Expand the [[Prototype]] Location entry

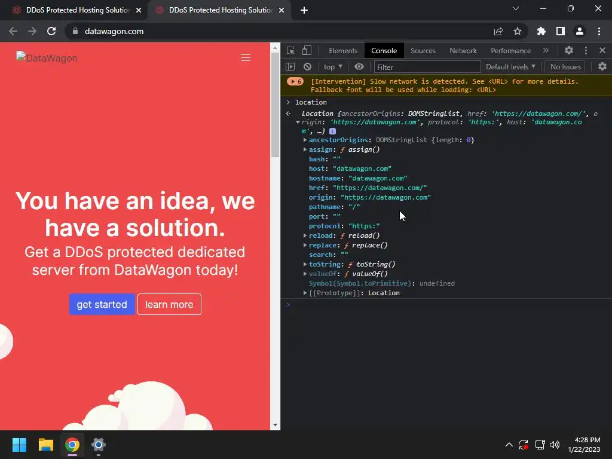pyautogui.click(x=305, y=293)
